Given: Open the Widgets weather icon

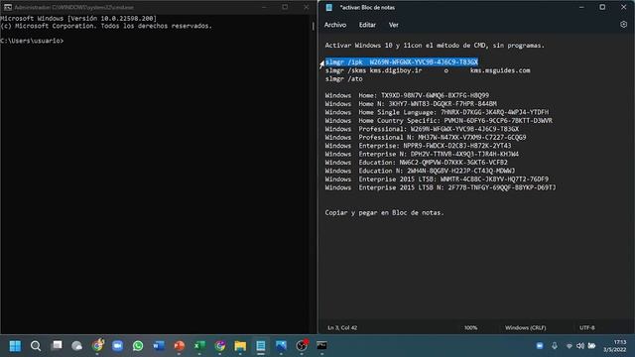Looking at the screenshot, I should (x=77, y=346).
